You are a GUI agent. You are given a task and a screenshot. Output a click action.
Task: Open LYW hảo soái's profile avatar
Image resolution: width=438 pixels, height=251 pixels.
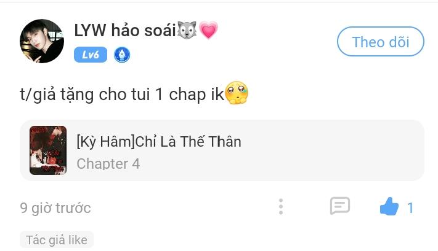point(42,41)
